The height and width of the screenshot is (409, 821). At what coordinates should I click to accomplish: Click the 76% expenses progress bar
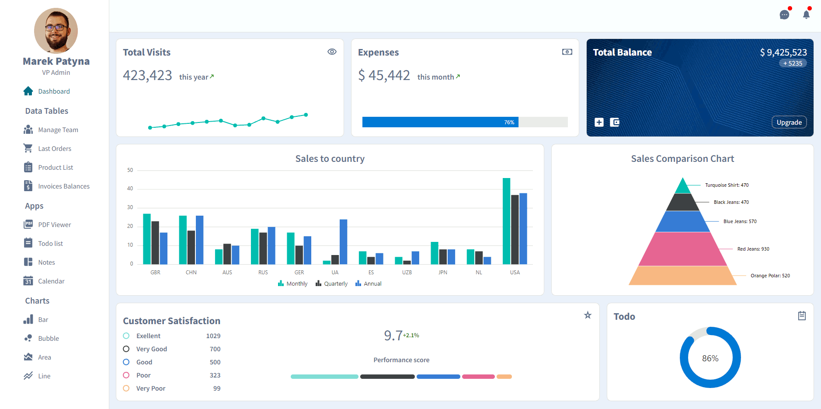[x=465, y=122]
